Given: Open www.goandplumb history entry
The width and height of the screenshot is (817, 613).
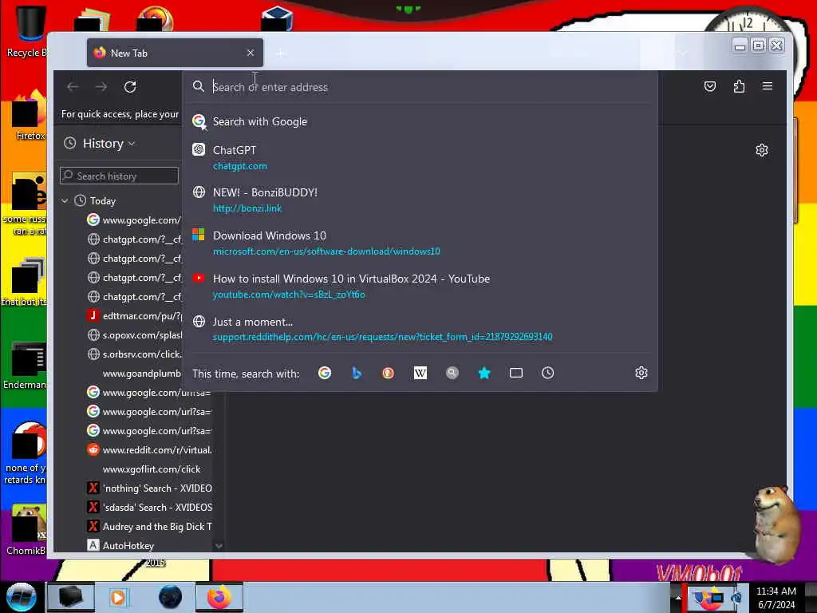Looking at the screenshot, I should click(134, 374).
